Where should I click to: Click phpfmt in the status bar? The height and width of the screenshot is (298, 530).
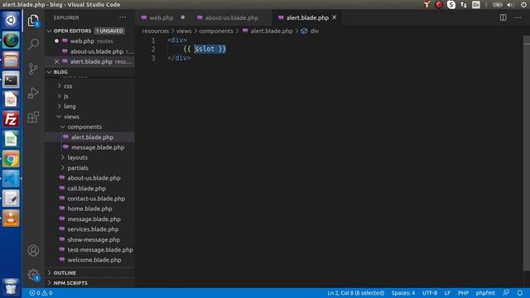tap(485, 293)
